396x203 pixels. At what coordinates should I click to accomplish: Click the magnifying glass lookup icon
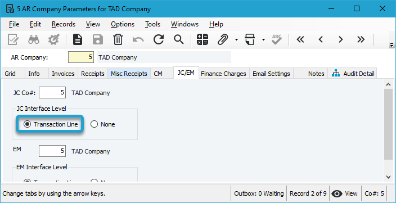pyautogui.click(x=178, y=39)
